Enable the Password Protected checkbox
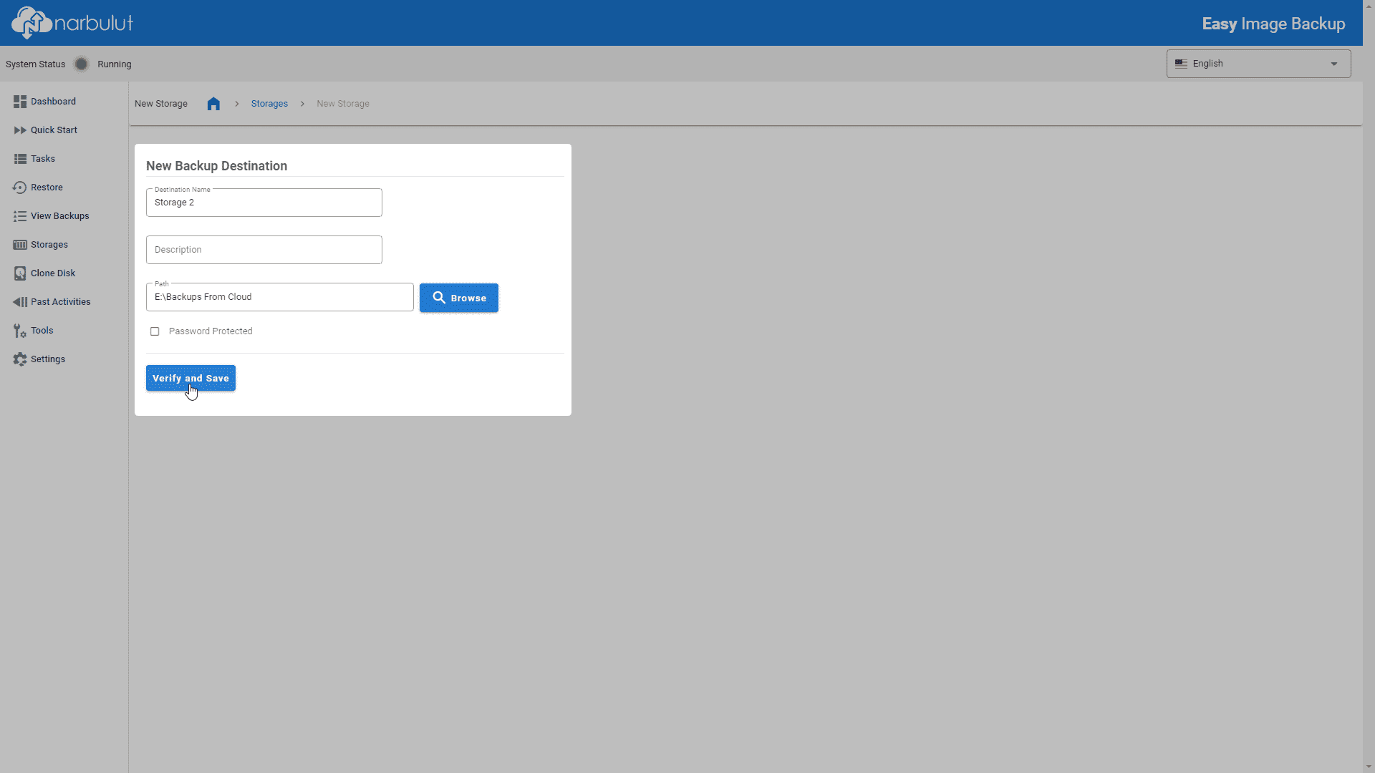The height and width of the screenshot is (773, 1375). coord(155,331)
